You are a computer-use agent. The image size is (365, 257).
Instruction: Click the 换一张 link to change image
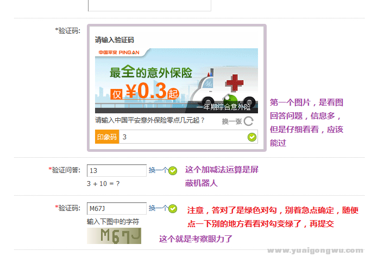(x=232, y=121)
